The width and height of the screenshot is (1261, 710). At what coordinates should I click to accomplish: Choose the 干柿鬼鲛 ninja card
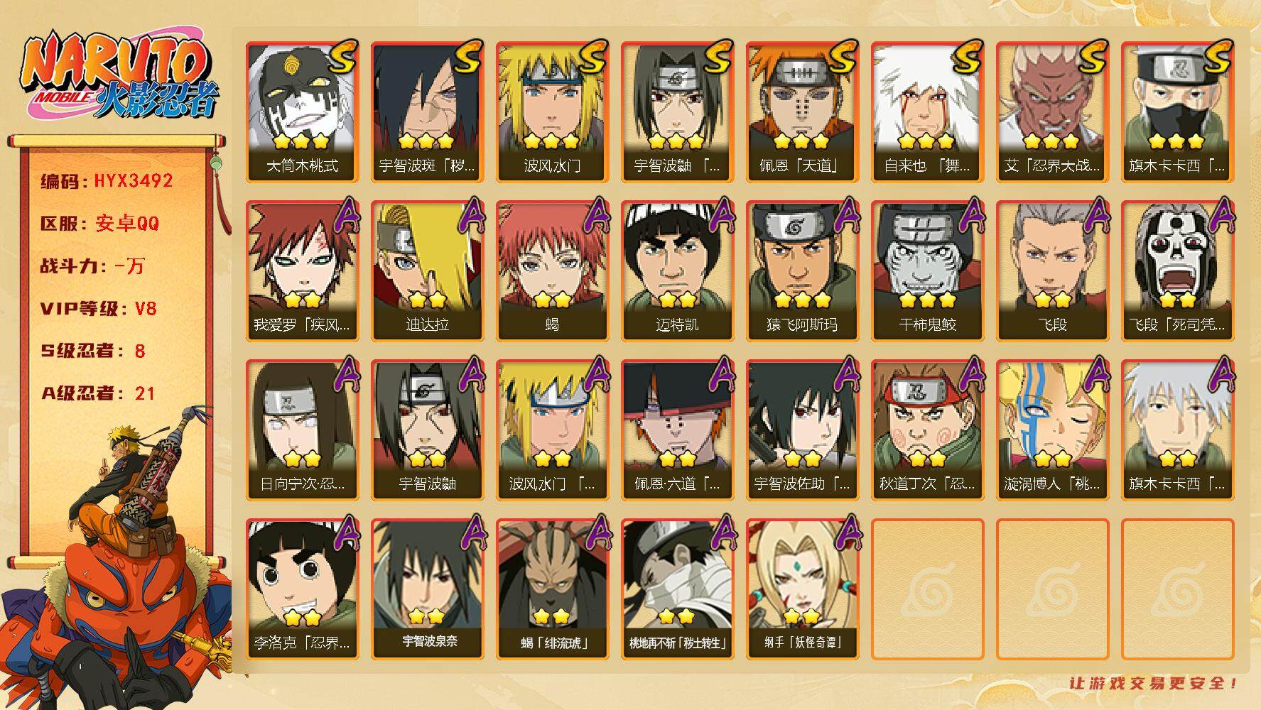click(x=928, y=271)
